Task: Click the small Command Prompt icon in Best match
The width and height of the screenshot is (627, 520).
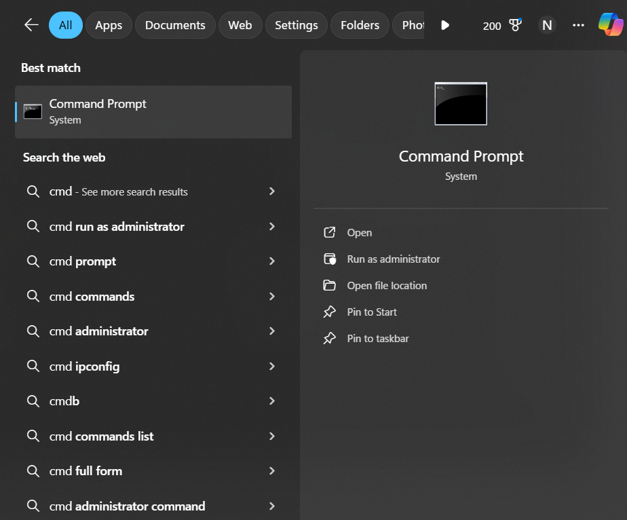Action: (33, 111)
